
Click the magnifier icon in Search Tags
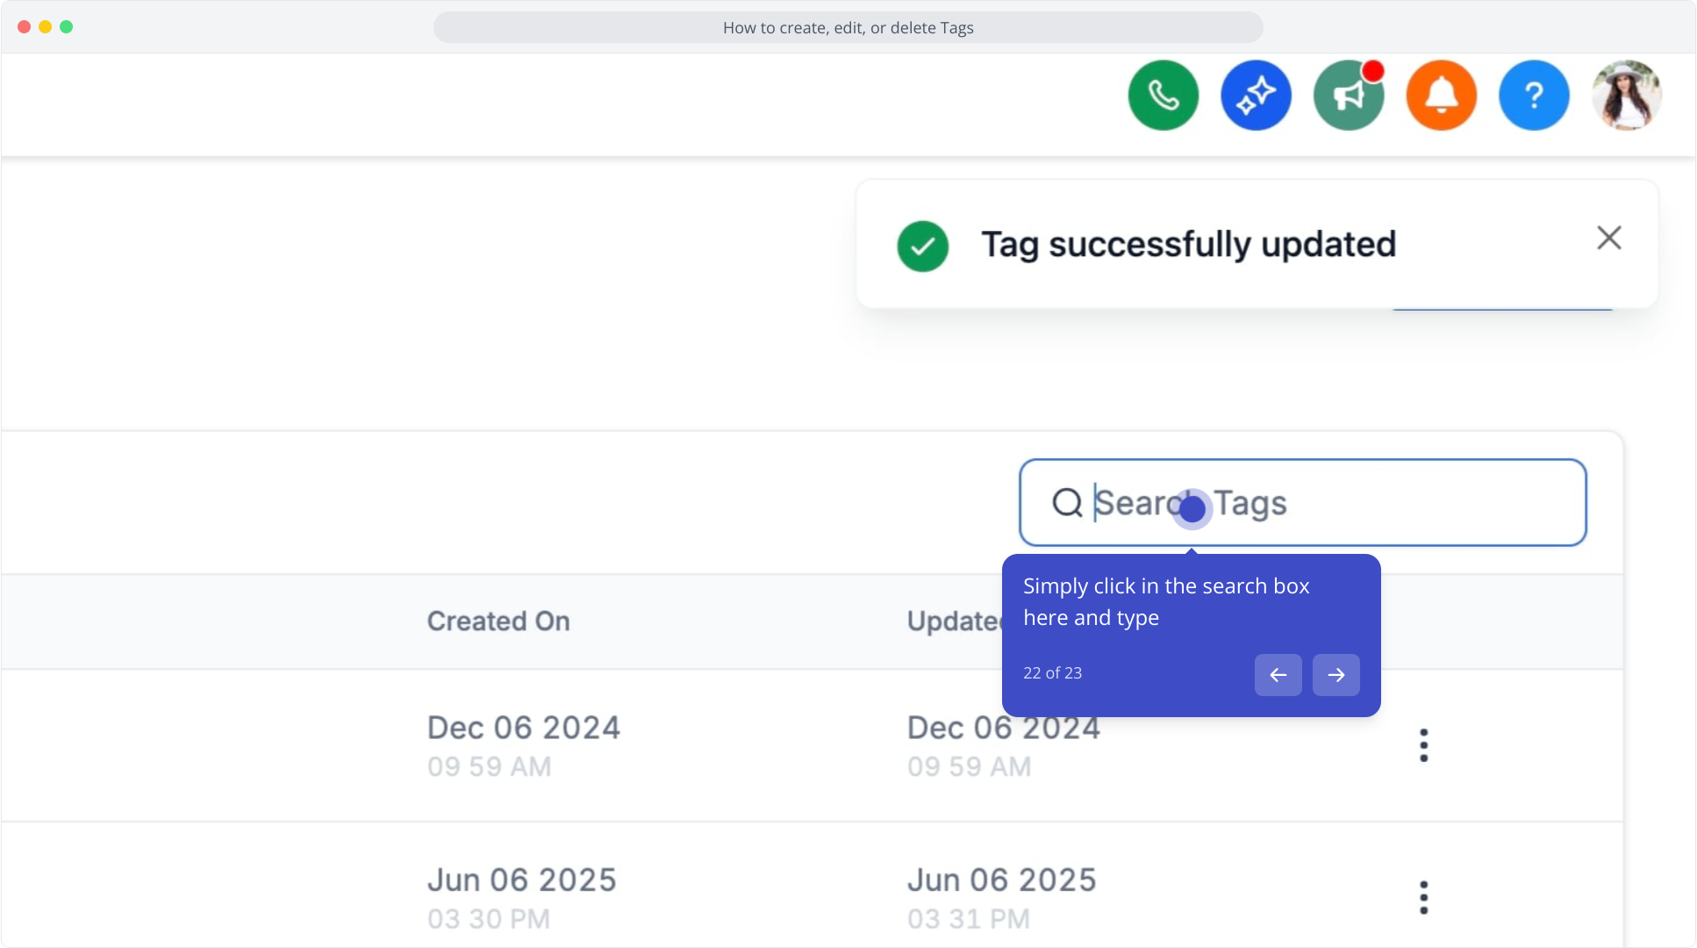1067,503
